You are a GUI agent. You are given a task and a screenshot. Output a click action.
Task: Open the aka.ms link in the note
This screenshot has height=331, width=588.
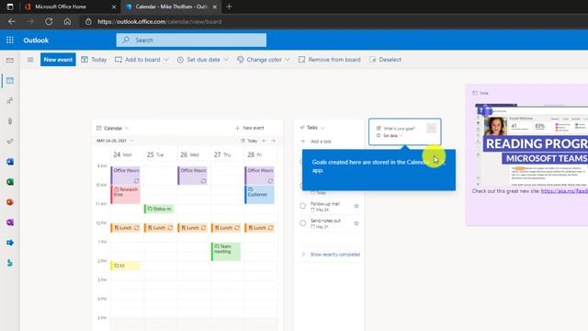click(x=564, y=191)
